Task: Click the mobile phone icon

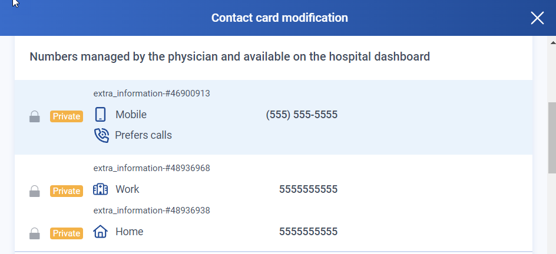Action: 100,115
